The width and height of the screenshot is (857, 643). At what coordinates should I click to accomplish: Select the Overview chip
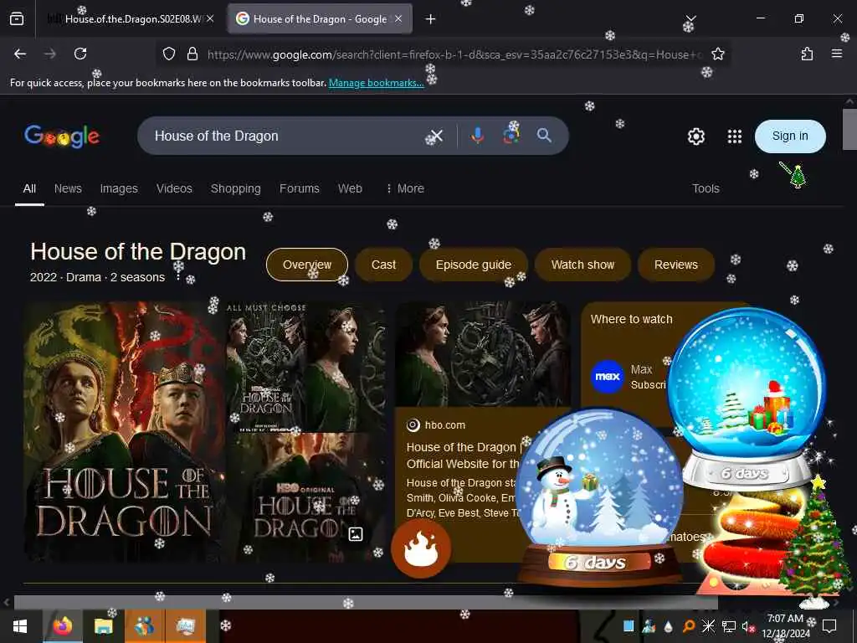(x=306, y=265)
